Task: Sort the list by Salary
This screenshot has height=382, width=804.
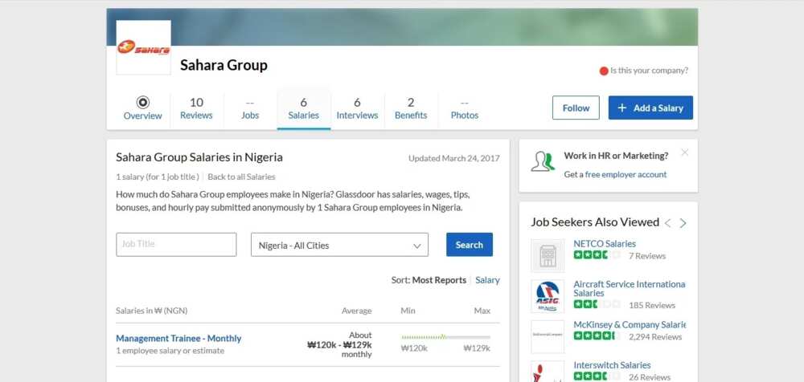Action: 487,280
